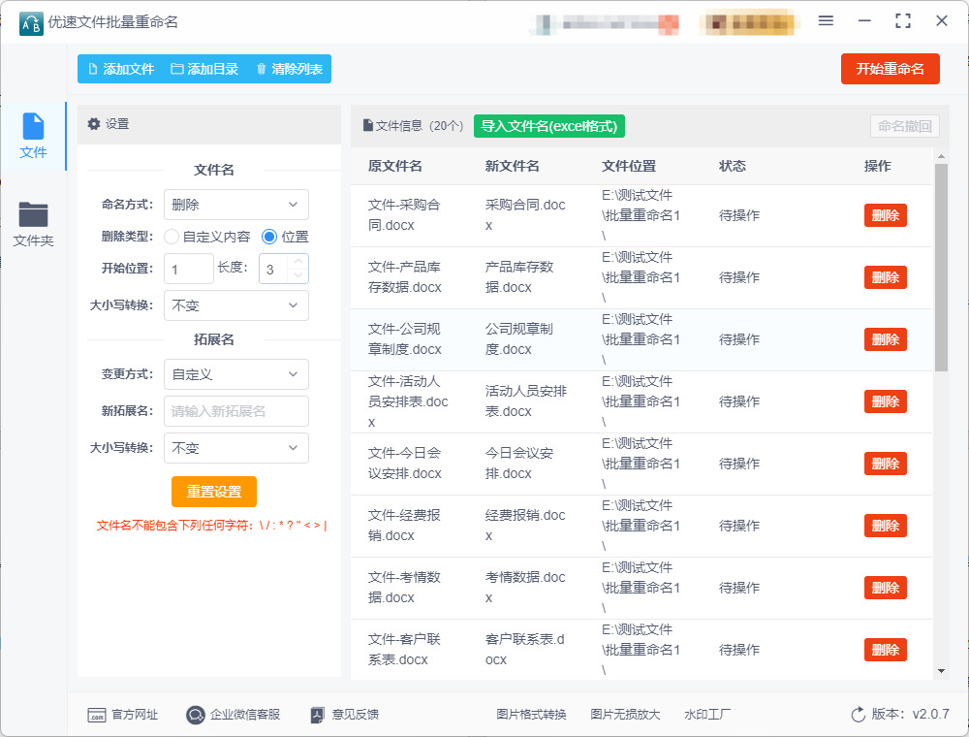Open 意见反馈 link
969x737 pixels.
coord(356,715)
